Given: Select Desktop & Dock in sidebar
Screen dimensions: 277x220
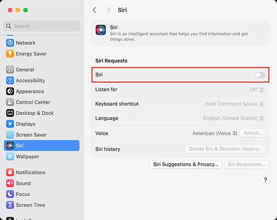Looking at the screenshot, I should 35,113.
